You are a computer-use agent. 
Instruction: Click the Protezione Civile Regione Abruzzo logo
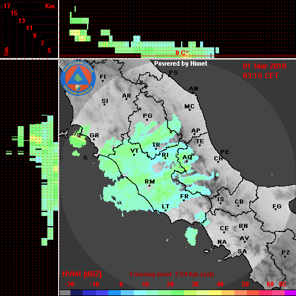[x=78, y=79]
